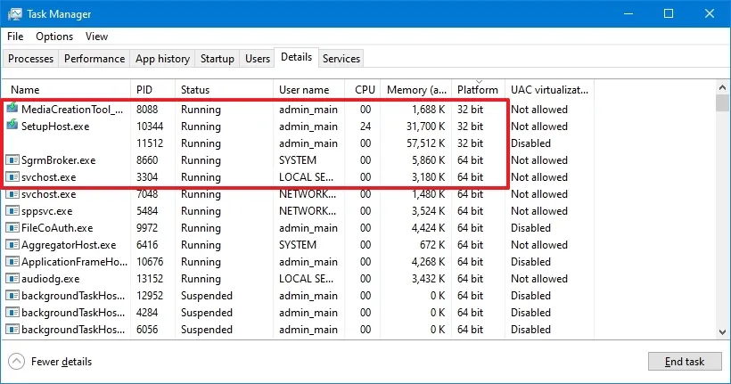Screen dimensions: 731x384
Task: Click icon of svchost.exe PID 7048
Action: tap(12, 194)
